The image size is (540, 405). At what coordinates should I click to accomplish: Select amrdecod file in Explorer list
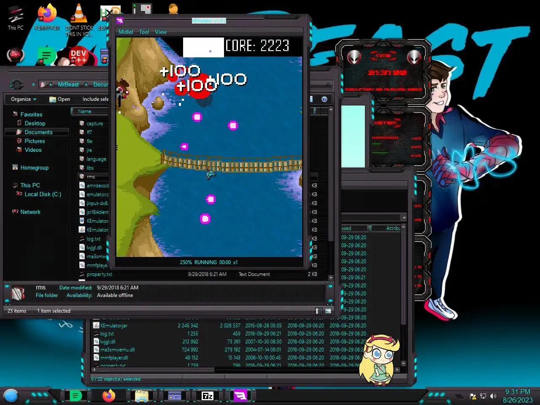97,186
